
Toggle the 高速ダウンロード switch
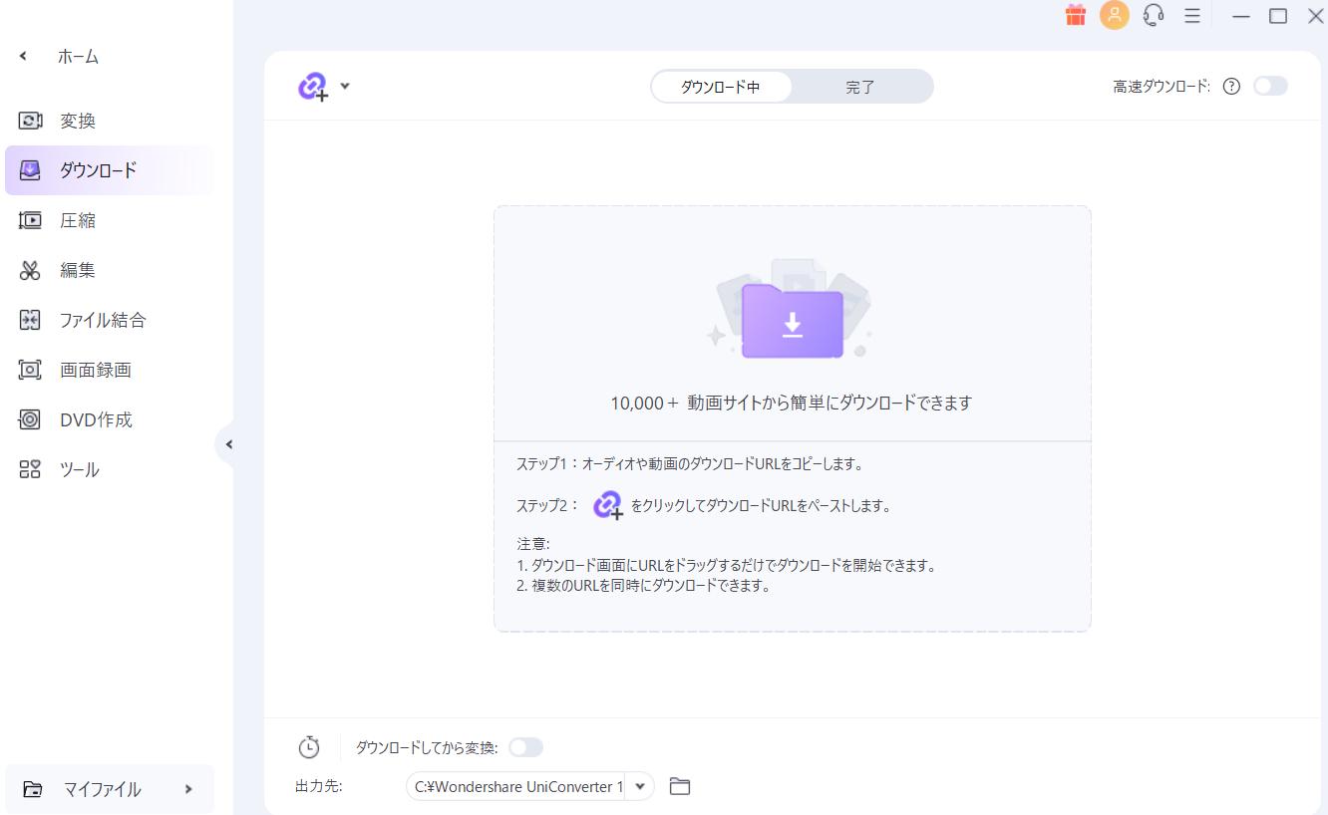click(x=1270, y=86)
